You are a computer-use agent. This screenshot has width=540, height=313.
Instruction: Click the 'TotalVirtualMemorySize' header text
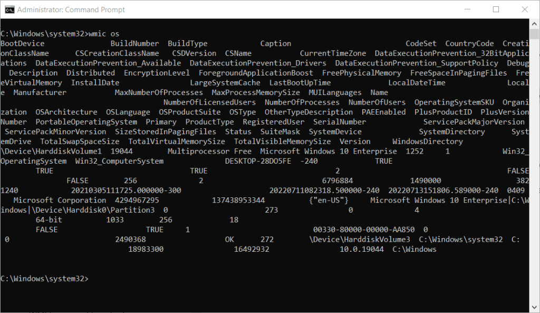[x=176, y=141]
